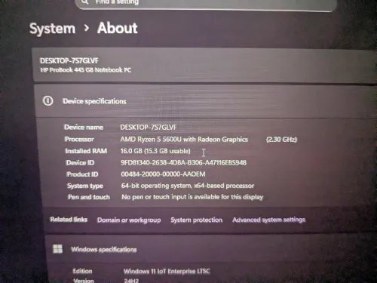Select AMD Ryzen 5 5600U processor value
Image resolution: width=377 pixels, height=283 pixels.
coord(184,140)
